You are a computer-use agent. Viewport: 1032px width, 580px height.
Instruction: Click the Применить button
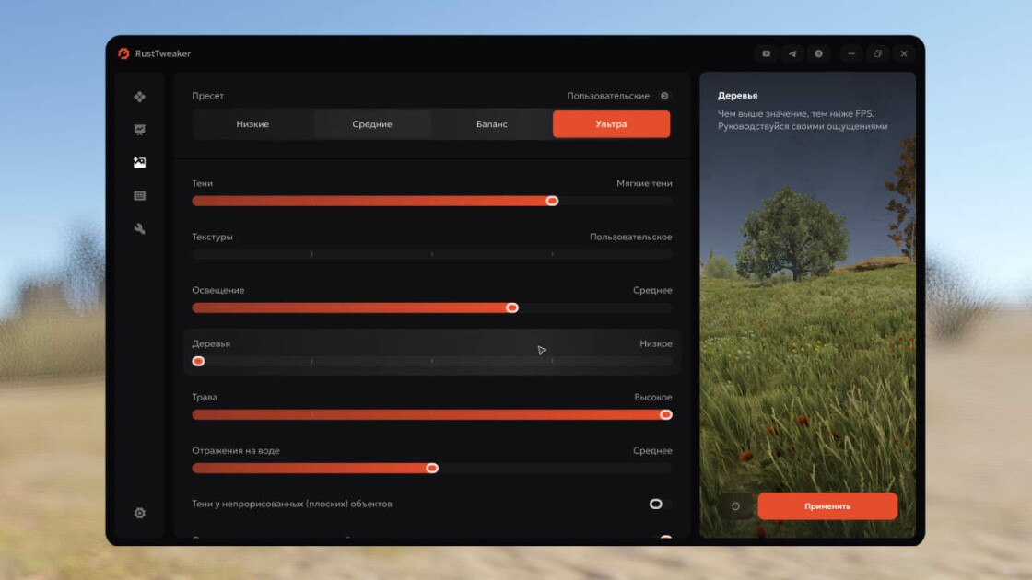pyautogui.click(x=827, y=506)
